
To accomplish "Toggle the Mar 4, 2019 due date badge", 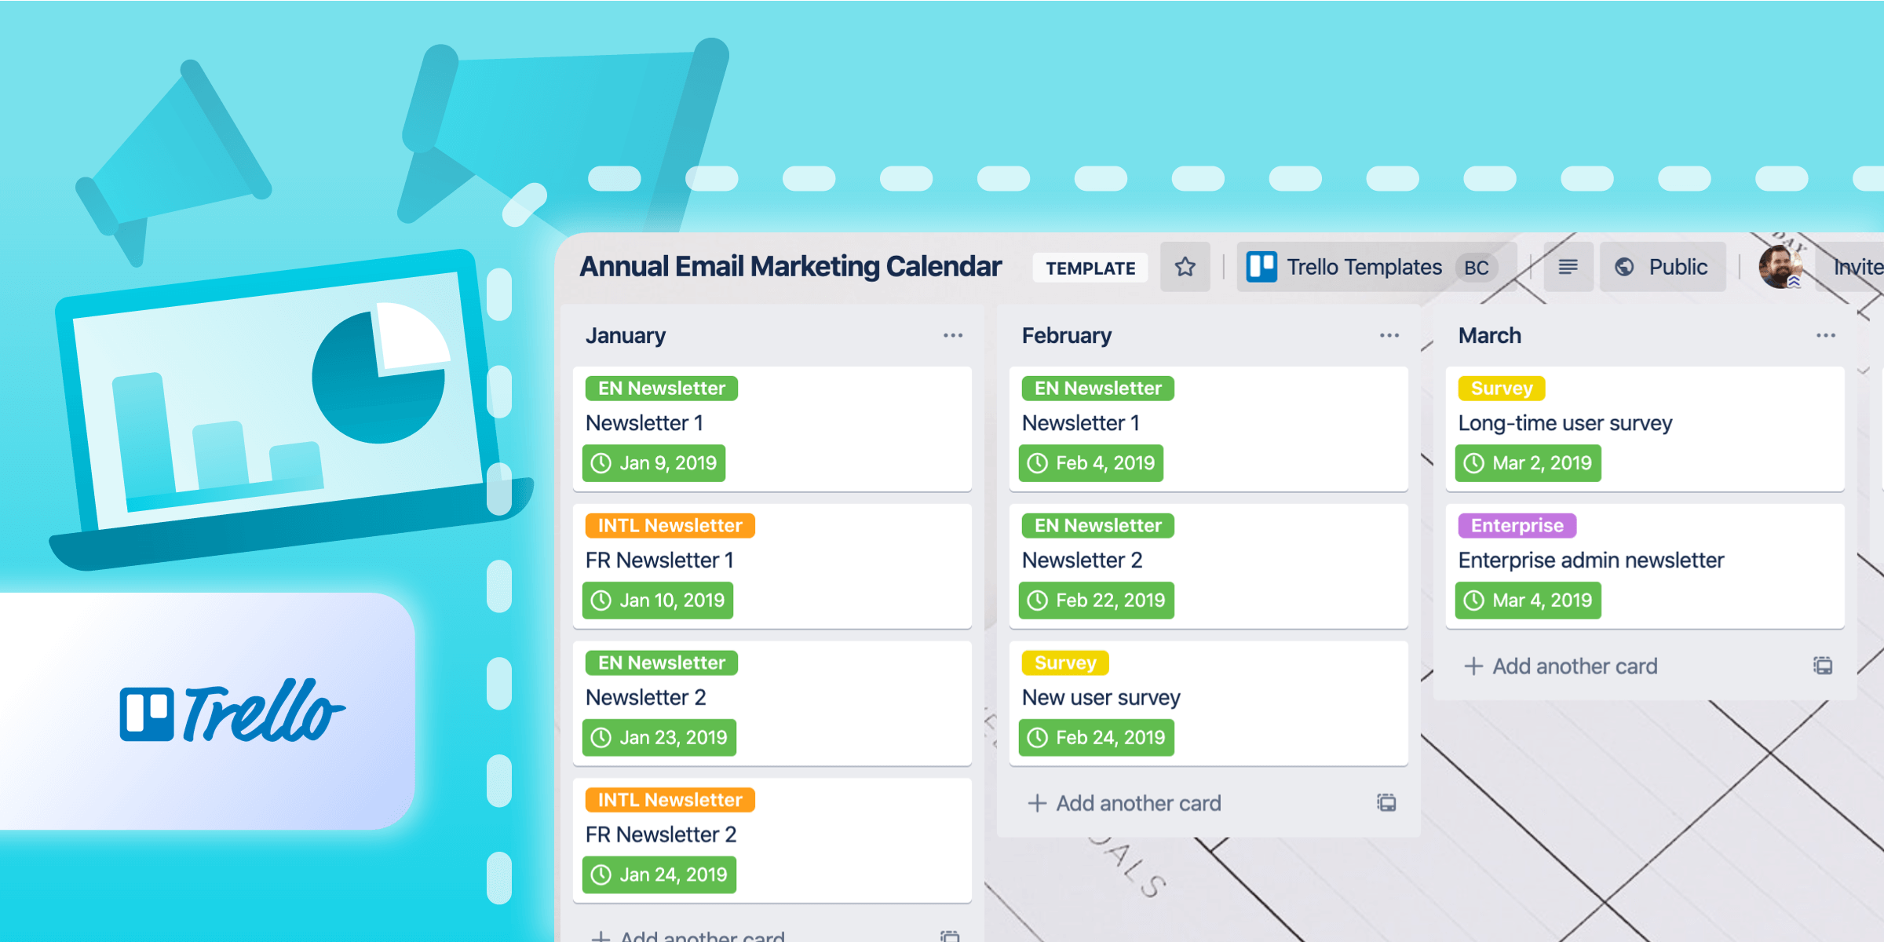I will pyautogui.click(x=1528, y=601).
